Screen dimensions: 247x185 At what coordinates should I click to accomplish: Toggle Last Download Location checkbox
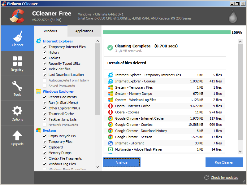coord(45,75)
